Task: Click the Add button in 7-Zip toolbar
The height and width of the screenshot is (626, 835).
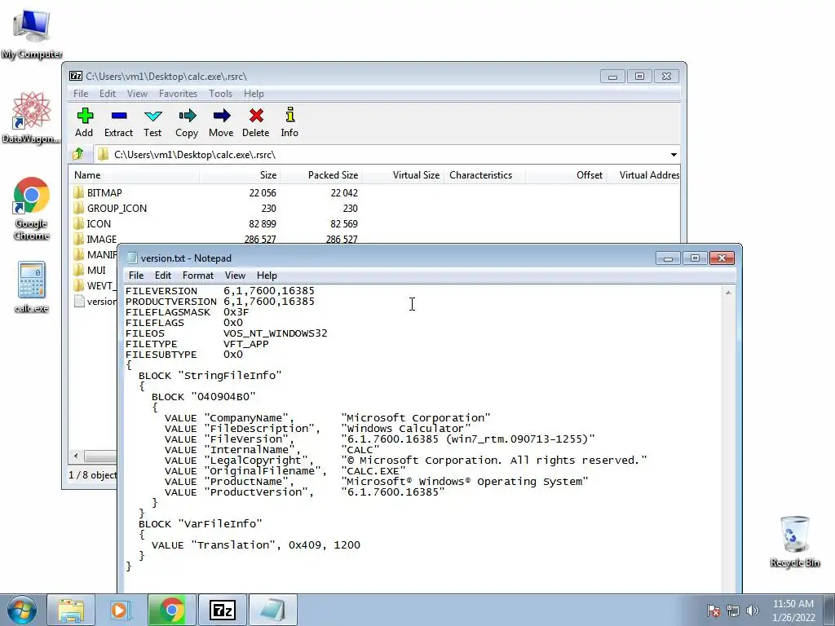Action: point(84,122)
